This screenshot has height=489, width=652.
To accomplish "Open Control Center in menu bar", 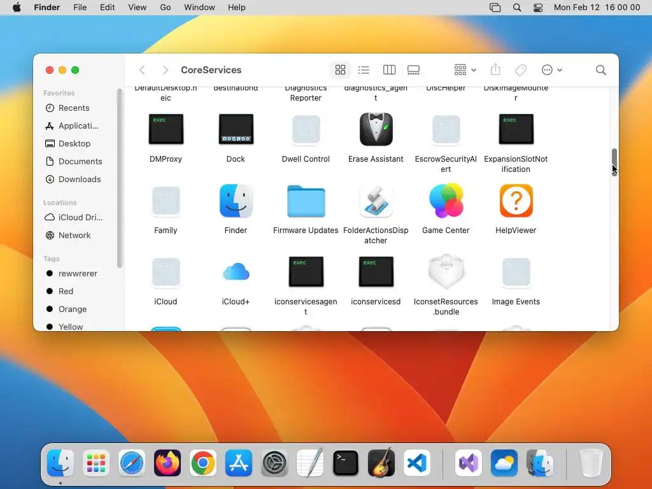I will (538, 8).
